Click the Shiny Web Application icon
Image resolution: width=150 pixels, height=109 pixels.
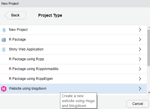[x=4, y=50]
